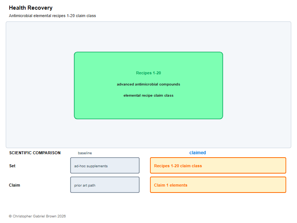Screen dimensions: 297x223
Task: Click the green Recipes 1-20 box
Action: pos(148,85)
